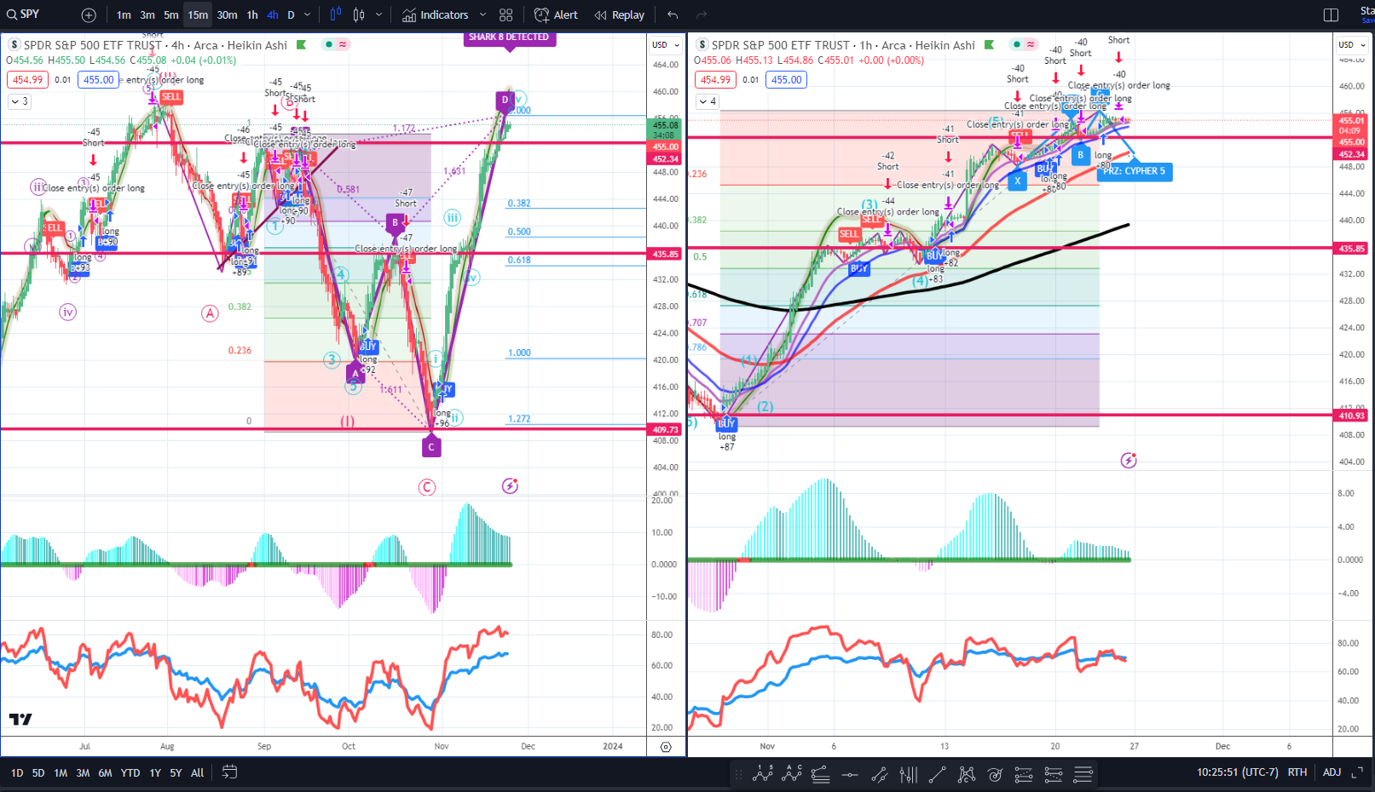Start bar Replay mode
1375x792 pixels.
point(620,15)
